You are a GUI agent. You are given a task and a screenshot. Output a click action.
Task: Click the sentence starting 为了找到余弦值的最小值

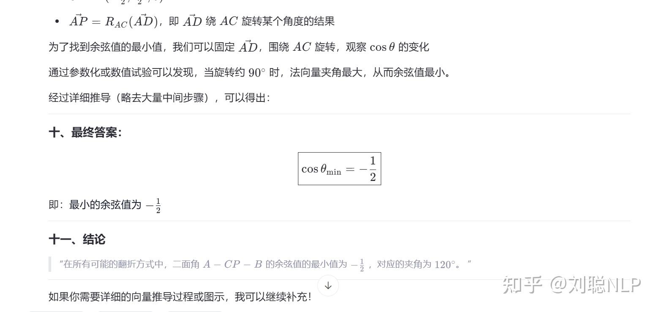point(239,47)
